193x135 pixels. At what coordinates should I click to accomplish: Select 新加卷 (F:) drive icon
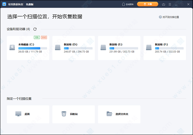pos(149,48)
